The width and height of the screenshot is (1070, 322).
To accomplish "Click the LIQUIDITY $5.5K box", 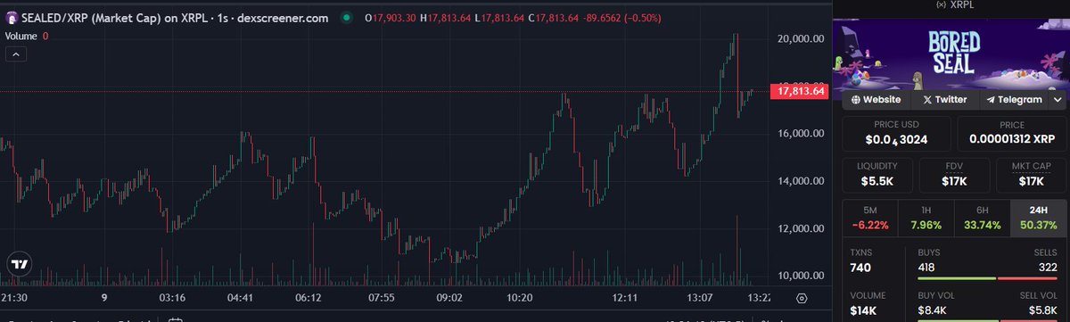I will [x=878, y=175].
